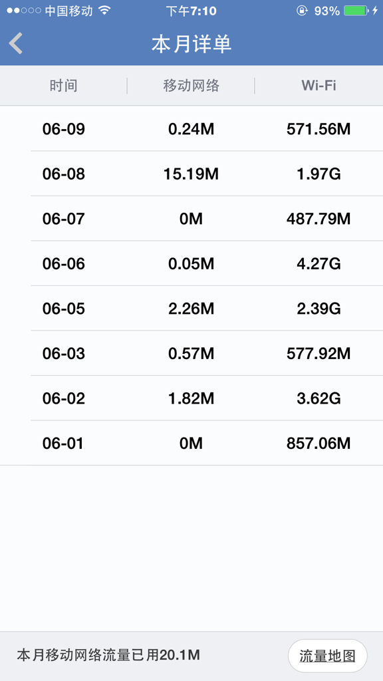
Task: Select the 577.92M Wi-Fi entry
Action: pyautogui.click(x=319, y=354)
